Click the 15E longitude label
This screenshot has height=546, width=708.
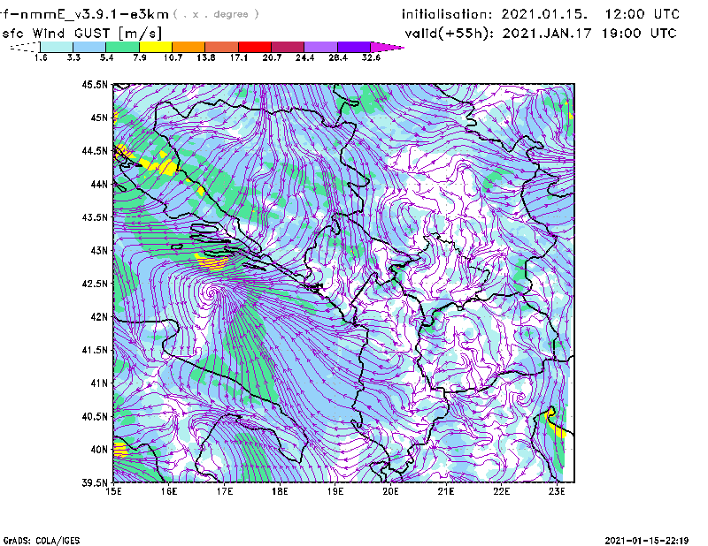[113, 491]
